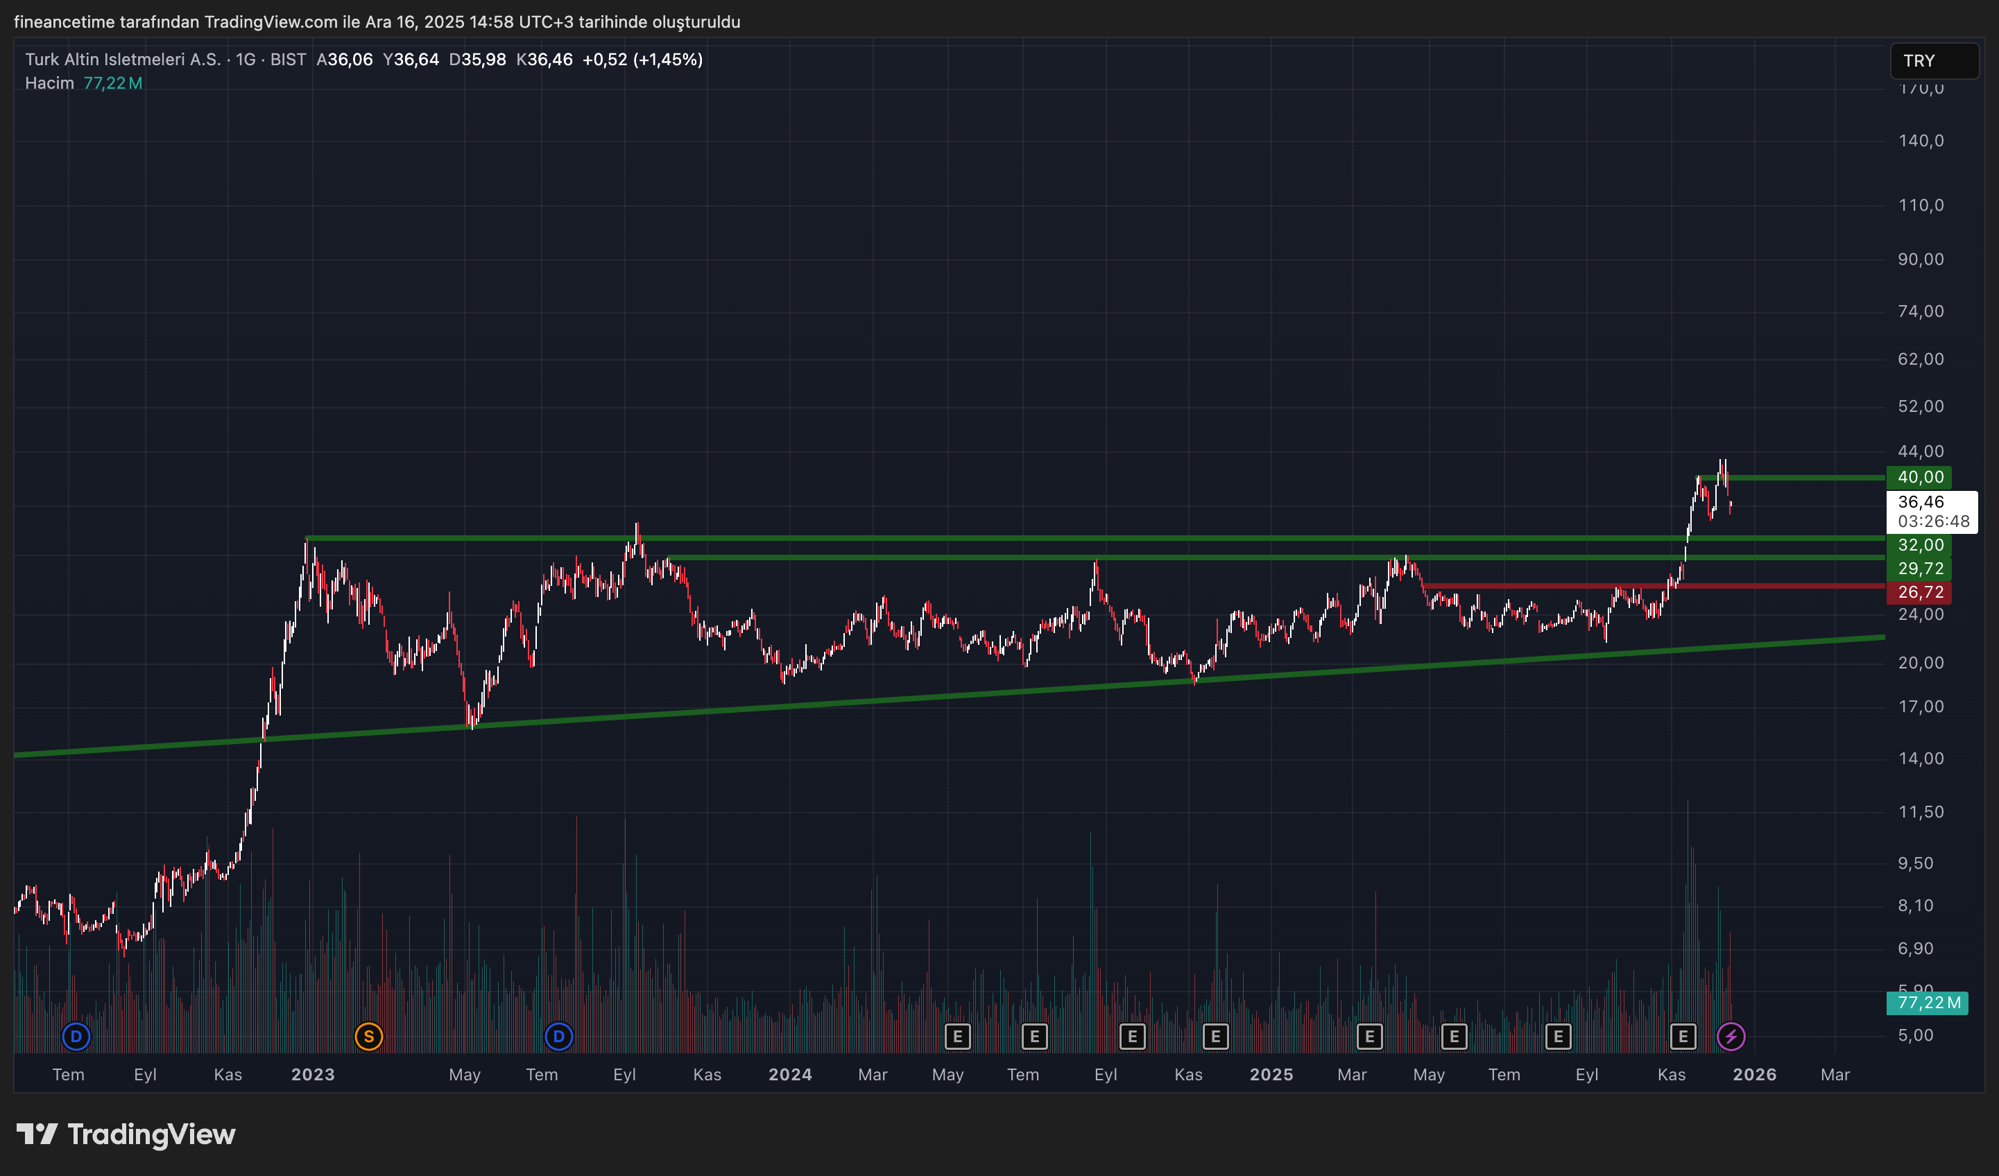Click the 29,72 green price label

coord(1920,569)
